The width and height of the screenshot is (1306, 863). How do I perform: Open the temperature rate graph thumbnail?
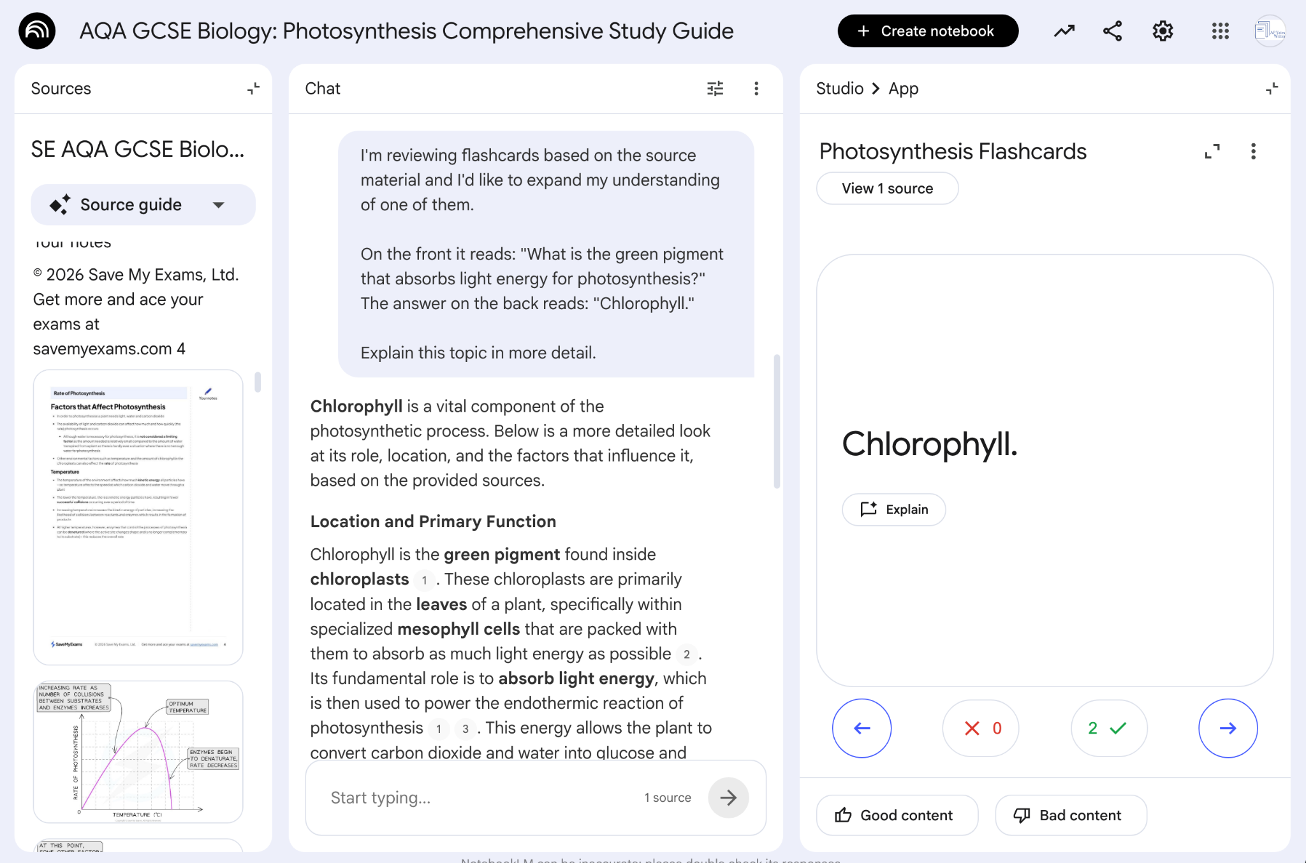(138, 752)
